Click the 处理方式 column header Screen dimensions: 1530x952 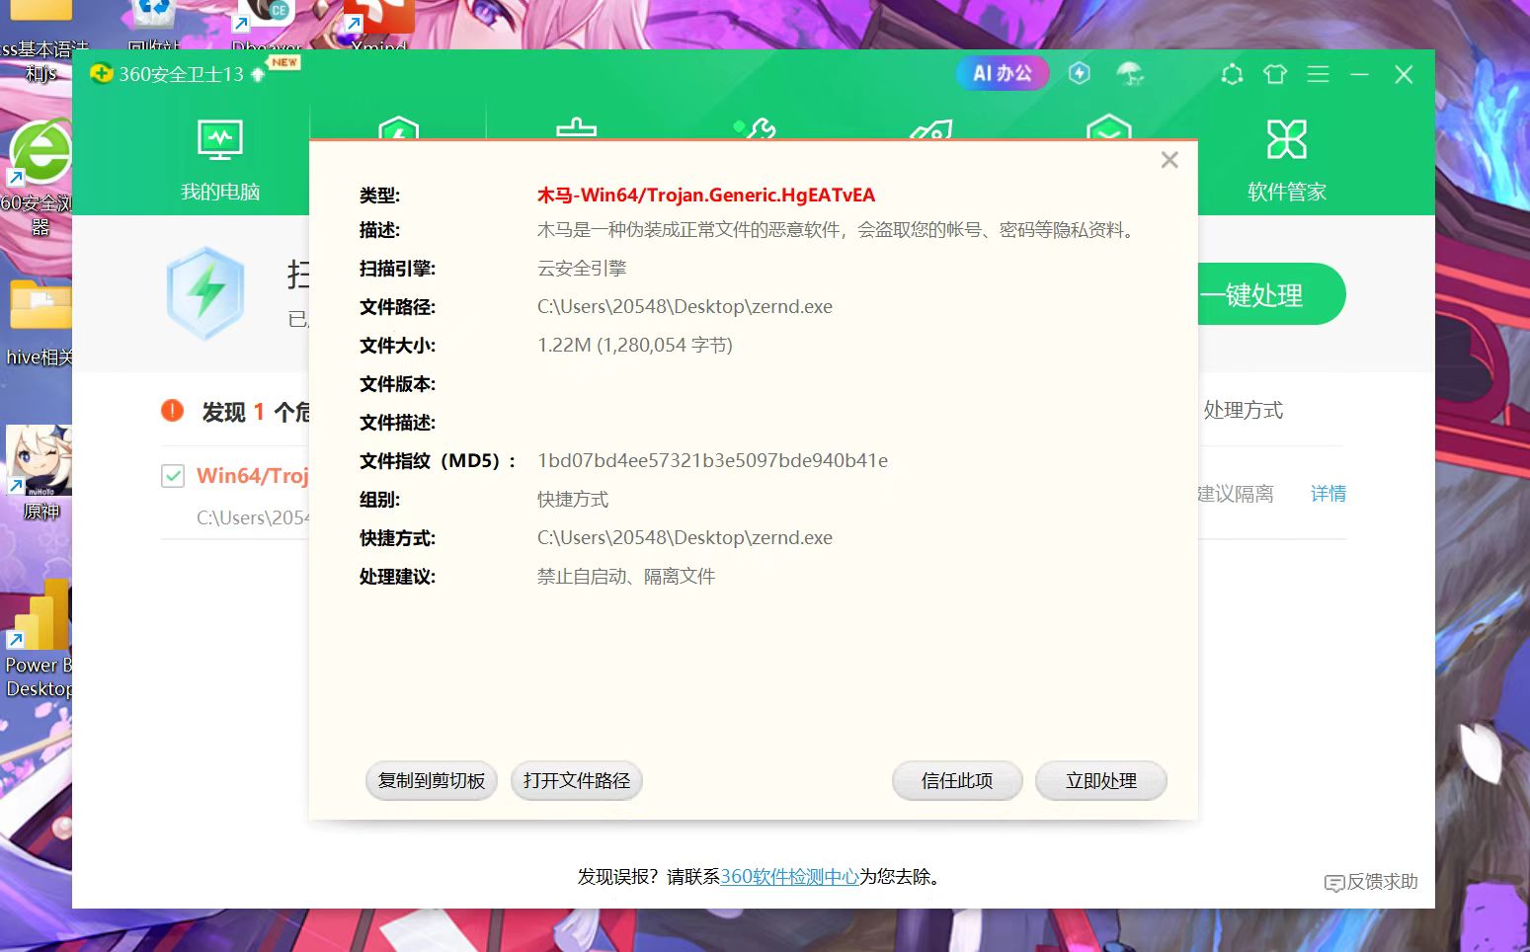(1243, 410)
